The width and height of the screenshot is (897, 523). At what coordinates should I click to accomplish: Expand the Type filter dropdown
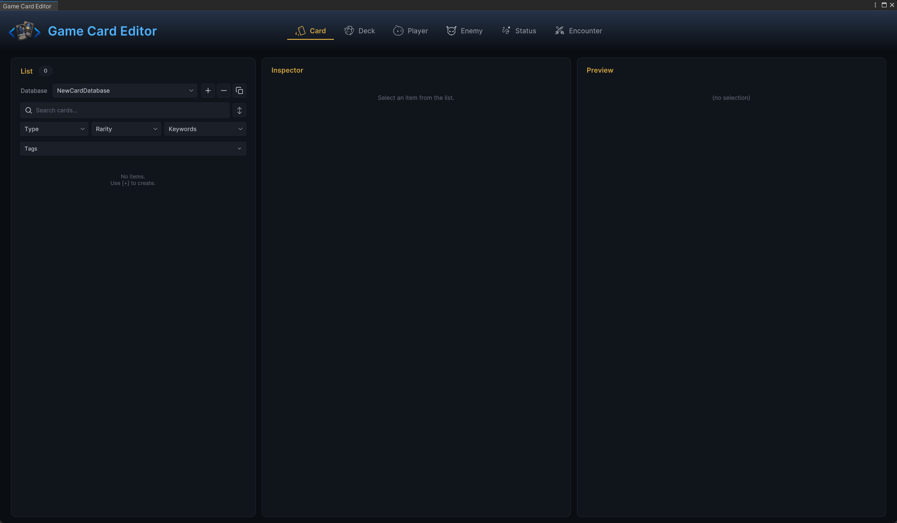(x=54, y=129)
